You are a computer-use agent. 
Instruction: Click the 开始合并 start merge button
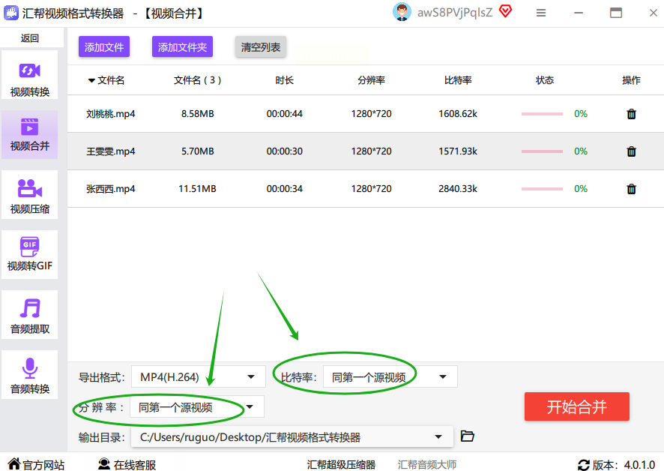(x=577, y=406)
